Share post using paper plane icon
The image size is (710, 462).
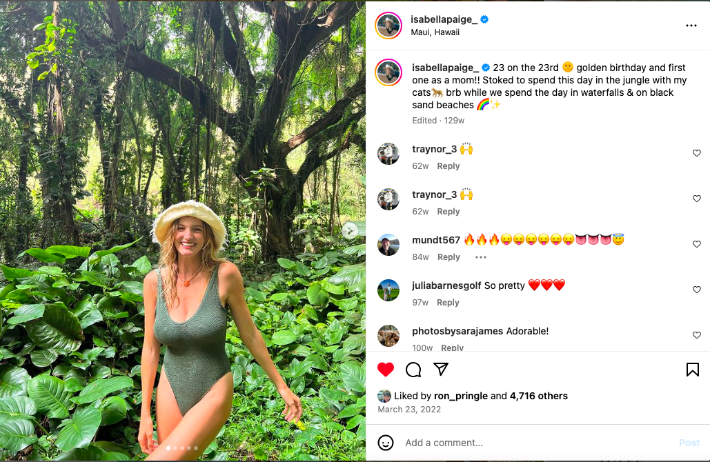(x=441, y=369)
